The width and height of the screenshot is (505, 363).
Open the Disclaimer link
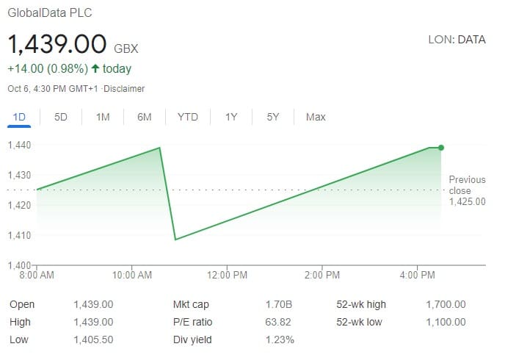(x=124, y=89)
